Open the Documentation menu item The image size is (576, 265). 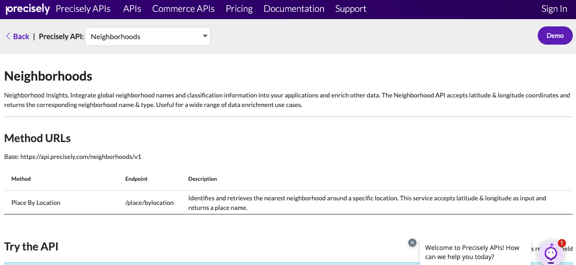(294, 9)
